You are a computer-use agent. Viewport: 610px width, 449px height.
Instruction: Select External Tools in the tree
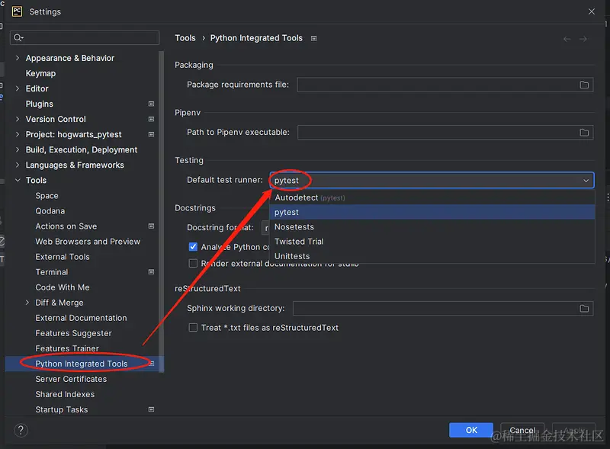(63, 257)
